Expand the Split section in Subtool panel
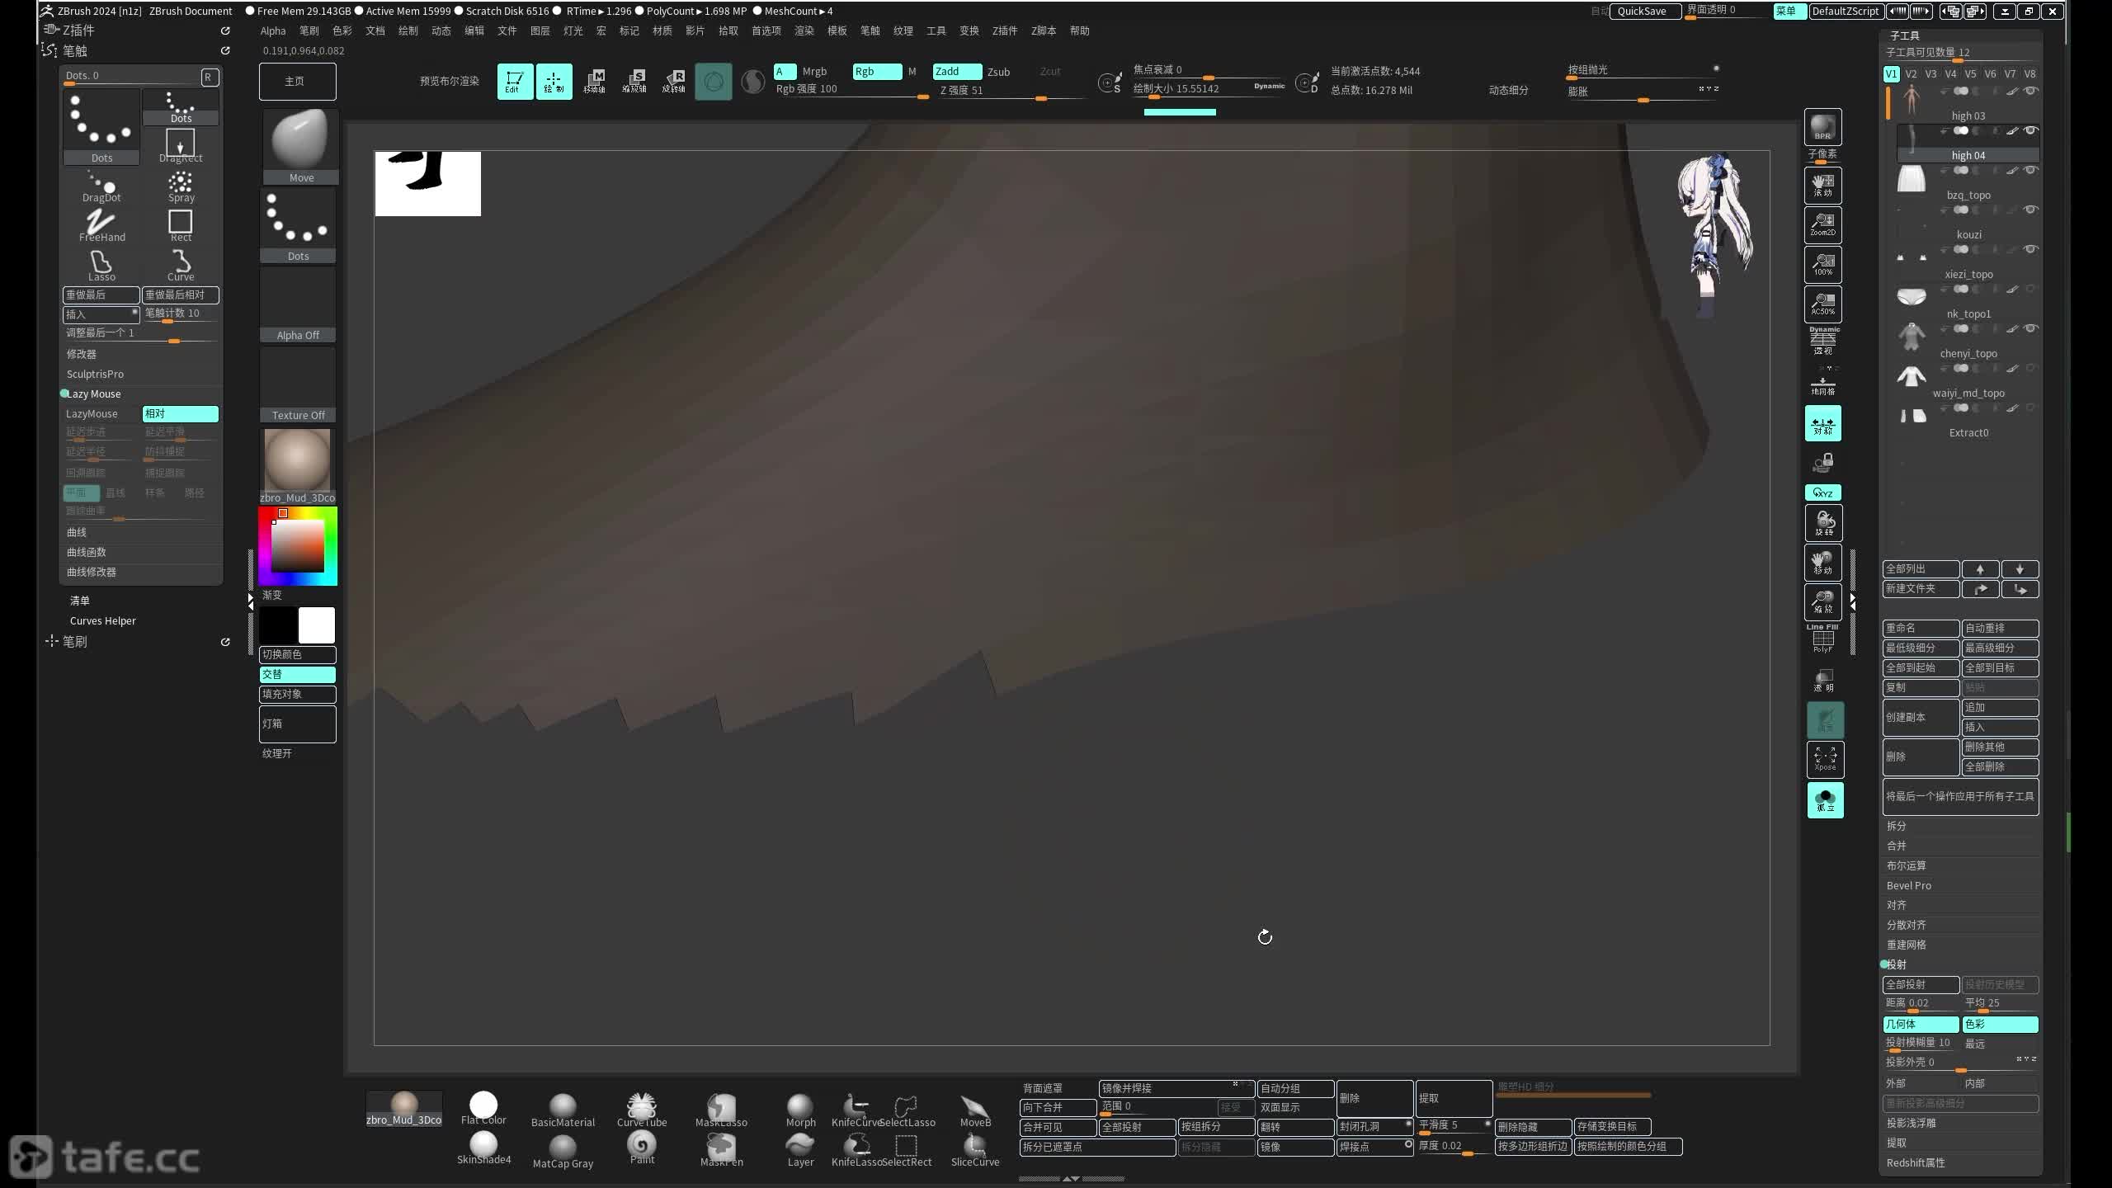The height and width of the screenshot is (1188, 2112). tap(1896, 825)
